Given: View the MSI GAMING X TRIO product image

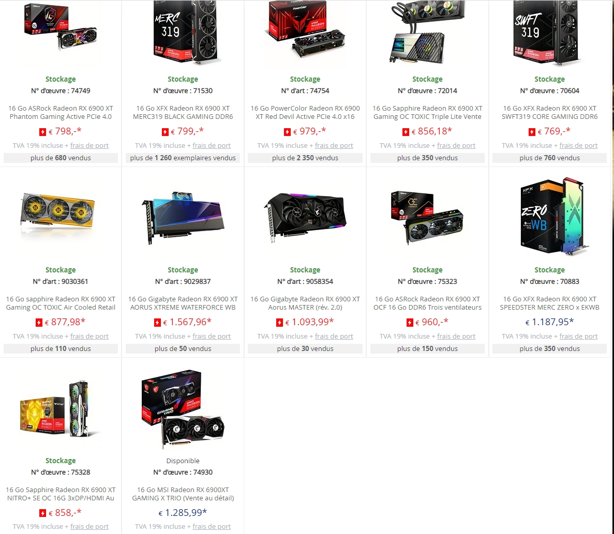Looking at the screenshot, I should pyautogui.click(x=183, y=409).
